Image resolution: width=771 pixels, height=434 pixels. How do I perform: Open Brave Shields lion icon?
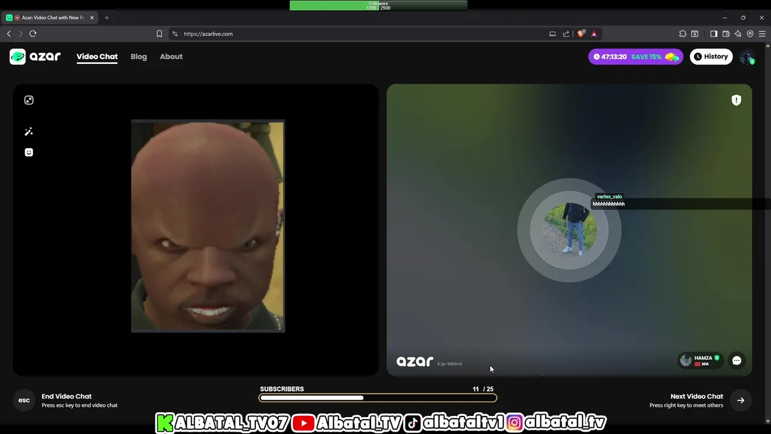pos(581,34)
